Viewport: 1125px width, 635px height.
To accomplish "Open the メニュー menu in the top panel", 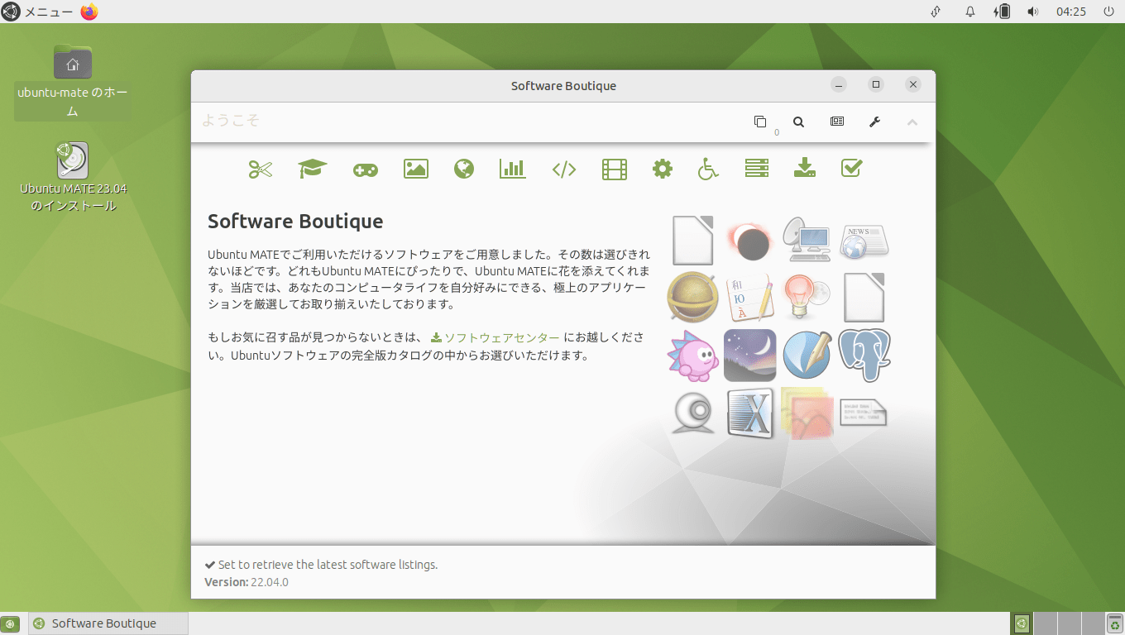I will pyautogui.click(x=38, y=12).
